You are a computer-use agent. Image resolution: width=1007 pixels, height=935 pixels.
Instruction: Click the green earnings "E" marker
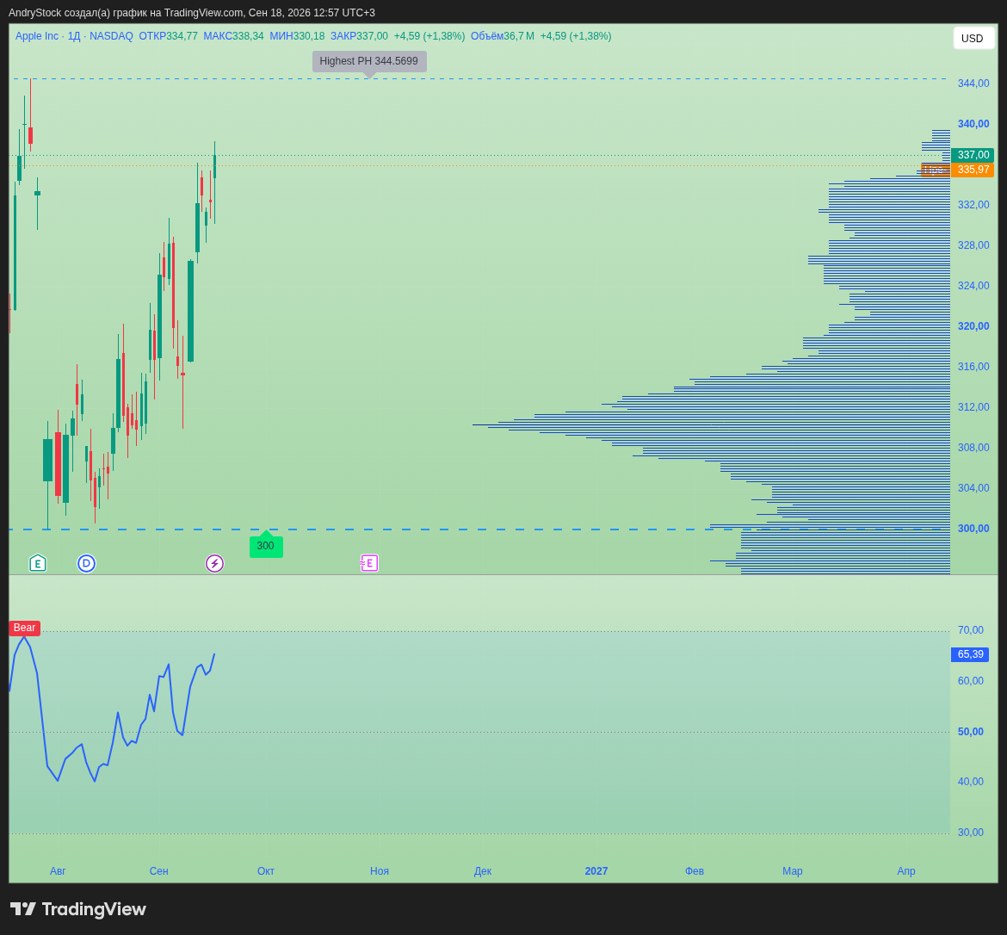click(38, 564)
